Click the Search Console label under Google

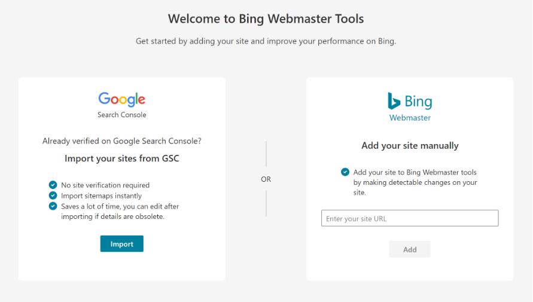(x=121, y=115)
